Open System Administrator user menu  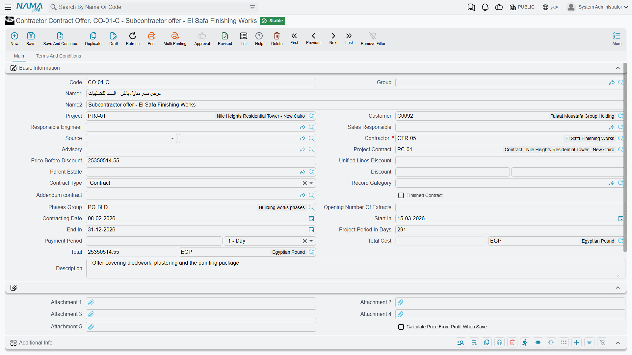coord(597,7)
